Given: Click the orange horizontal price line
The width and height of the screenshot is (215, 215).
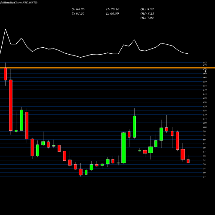Looking at the screenshot, I should click(x=107, y=68).
